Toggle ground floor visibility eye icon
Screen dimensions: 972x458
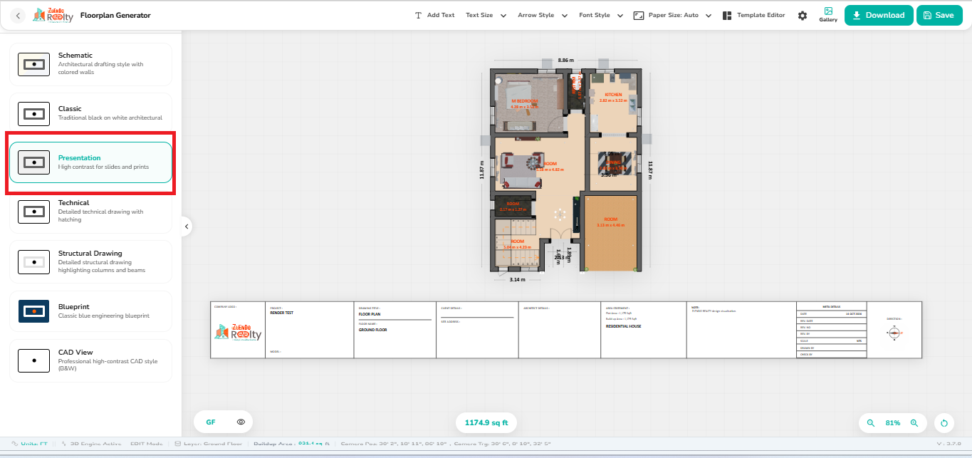(241, 422)
